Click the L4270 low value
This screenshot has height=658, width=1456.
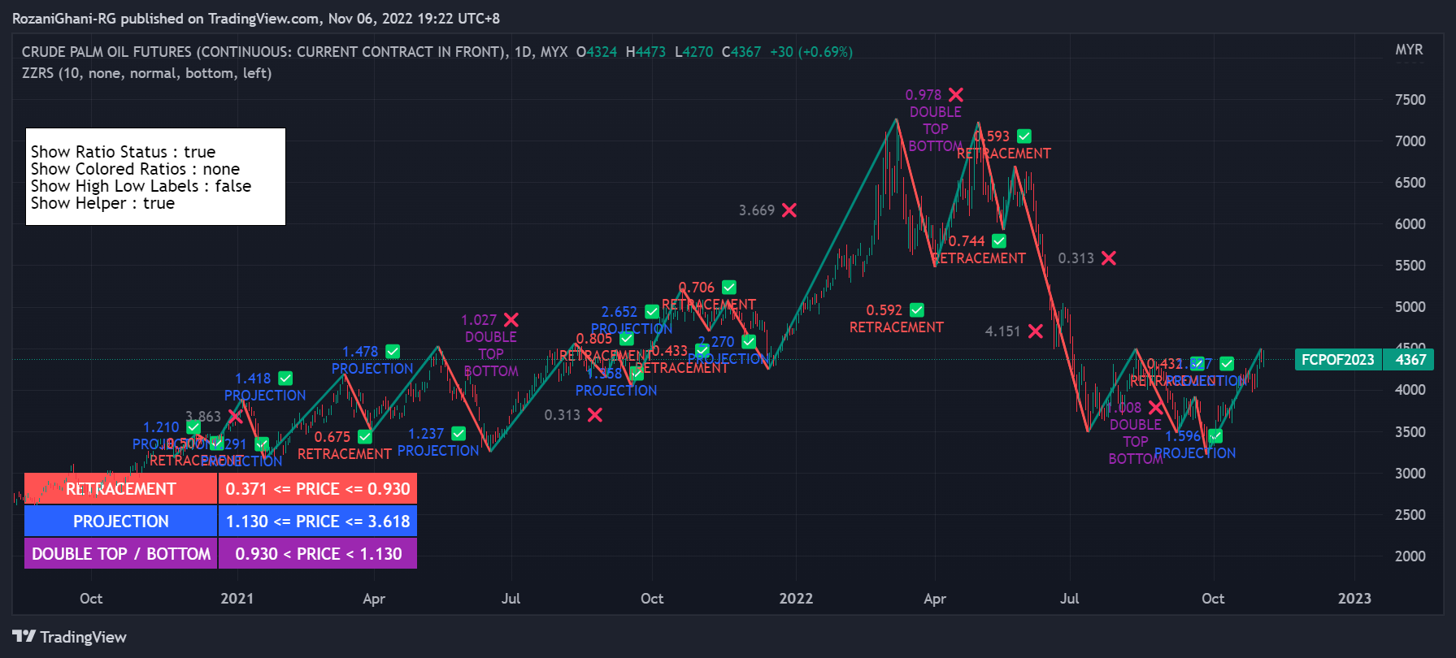click(693, 52)
